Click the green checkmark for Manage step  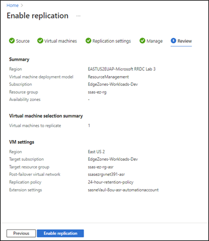142,41
